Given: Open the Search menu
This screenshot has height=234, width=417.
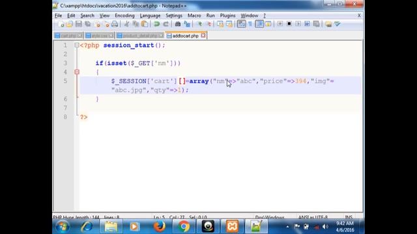Looking at the screenshot, I should [x=87, y=16].
